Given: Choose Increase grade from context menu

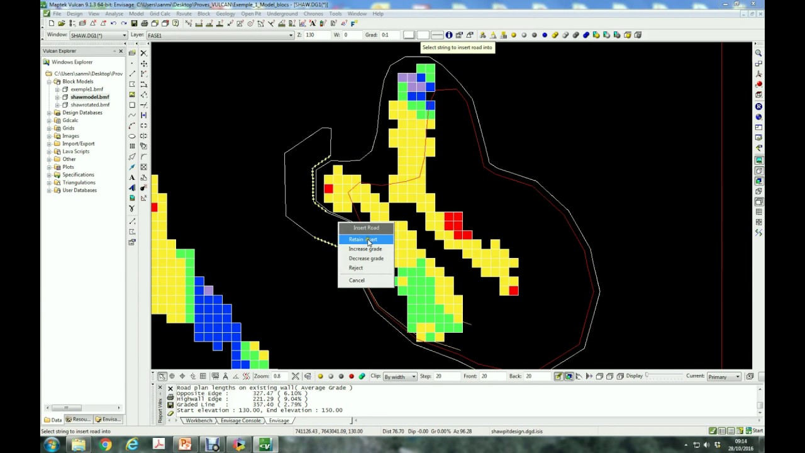Looking at the screenshot, I should point(366,249).
